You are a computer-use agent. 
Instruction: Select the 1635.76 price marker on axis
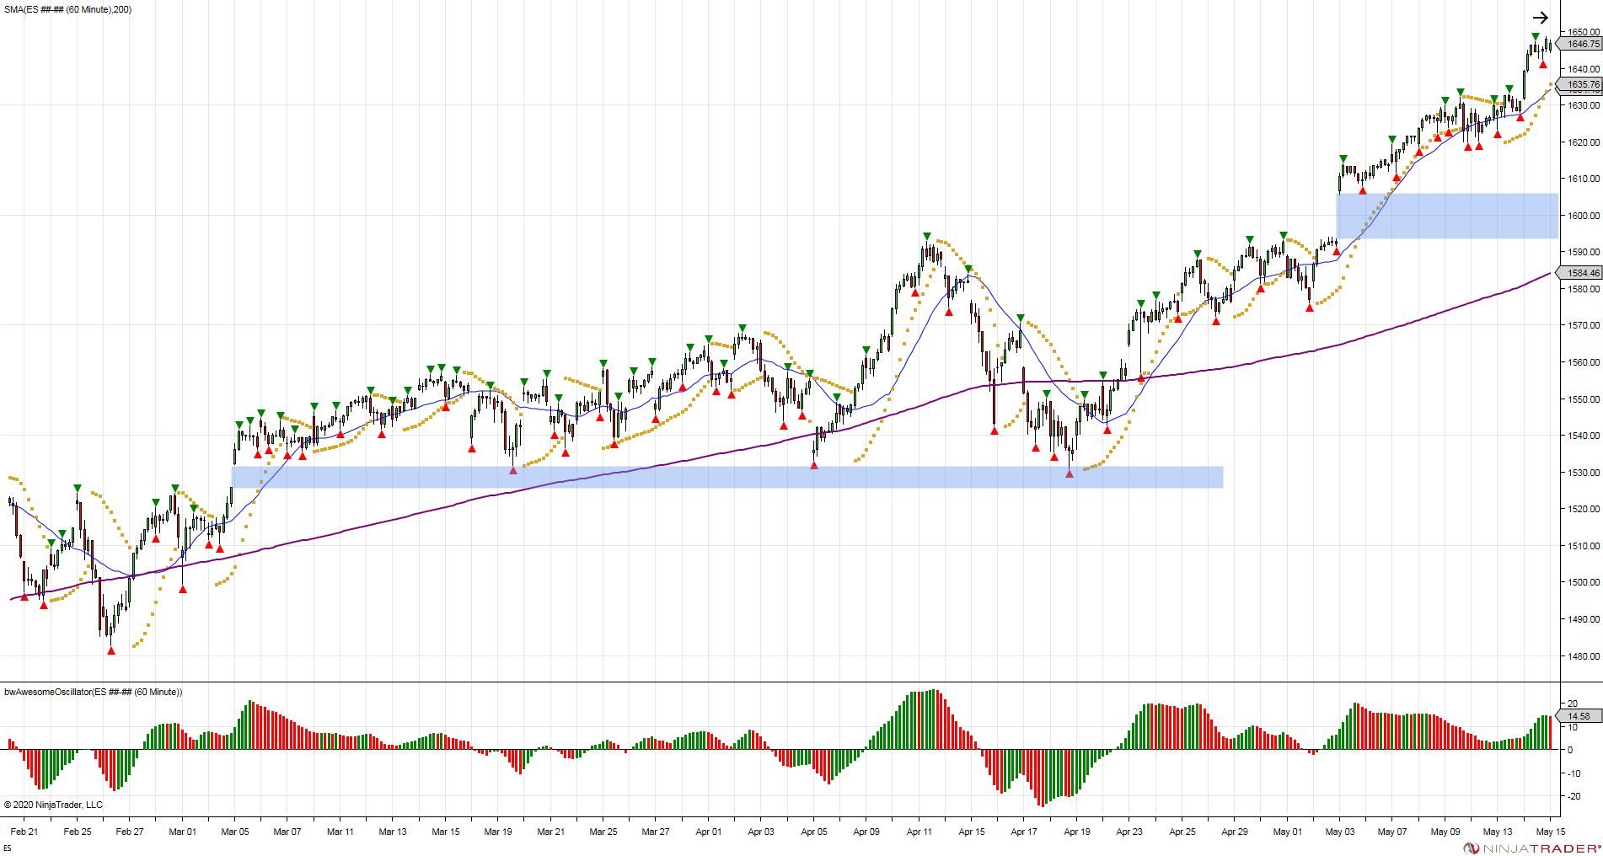tap(1581, 84)
